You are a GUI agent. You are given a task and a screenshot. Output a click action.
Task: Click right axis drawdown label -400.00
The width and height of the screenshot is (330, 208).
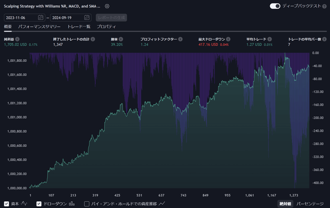(318, 183)
